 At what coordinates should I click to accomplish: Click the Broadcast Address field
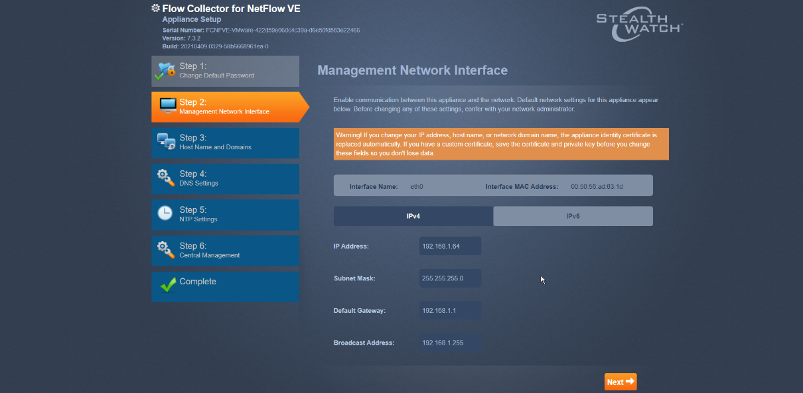tap(450, 343)
